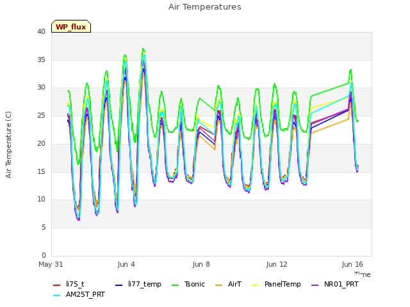410x307 pixels.
Task: Click the 25 y-axis tick label
Action: pos(41,115)
